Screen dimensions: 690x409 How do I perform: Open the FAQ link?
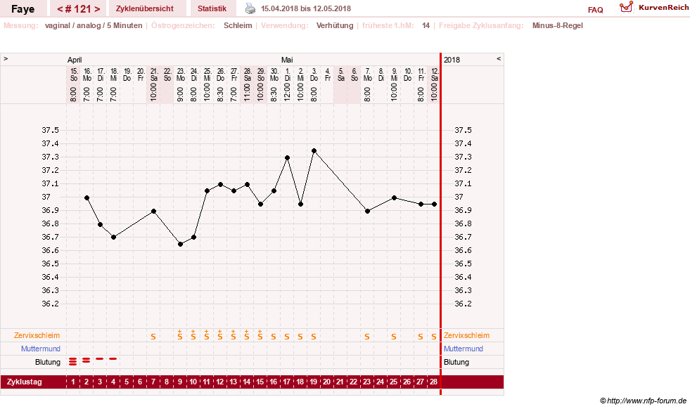[595, 10]
